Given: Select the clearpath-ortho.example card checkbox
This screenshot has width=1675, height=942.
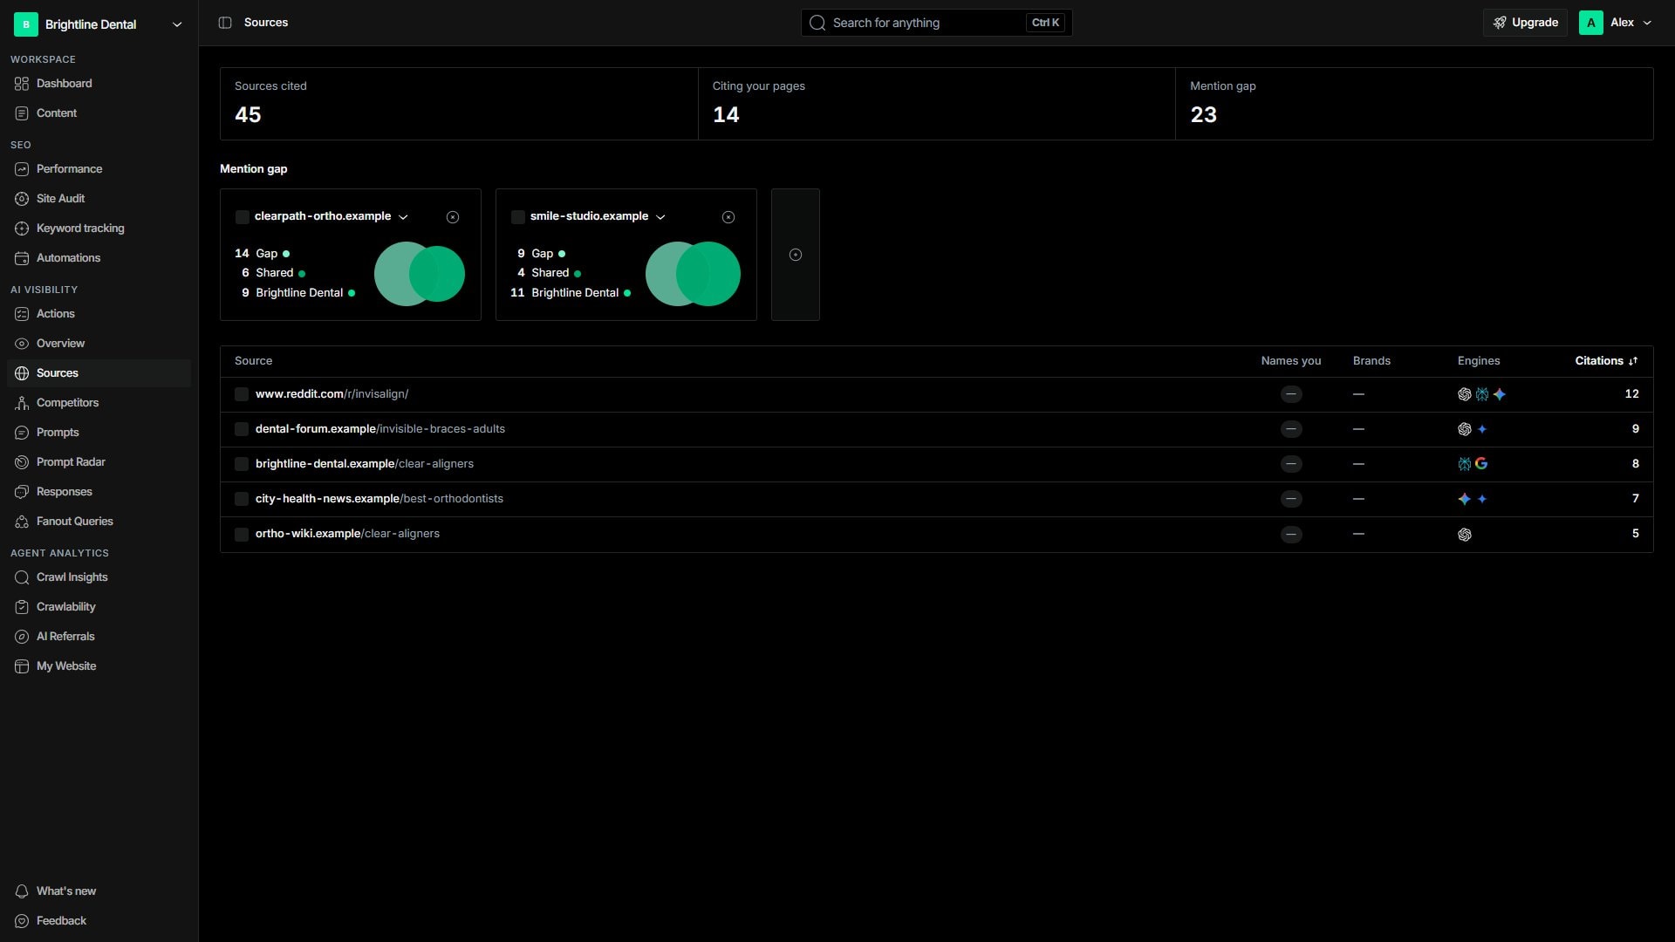Looking at the screenshot, I should [x=243, y=217].
